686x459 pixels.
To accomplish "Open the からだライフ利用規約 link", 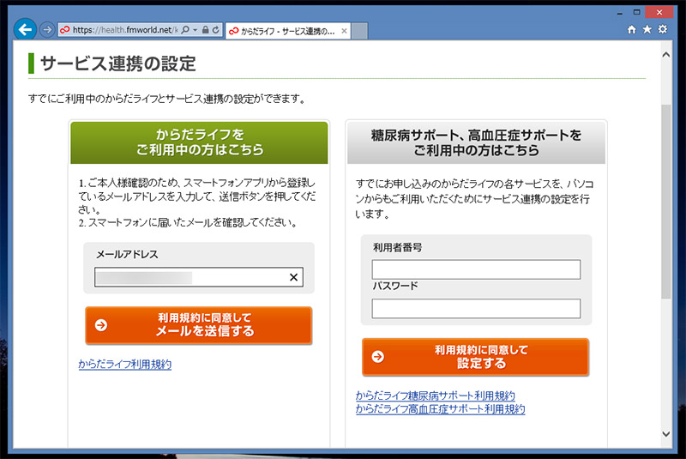I will coord(124,365).
